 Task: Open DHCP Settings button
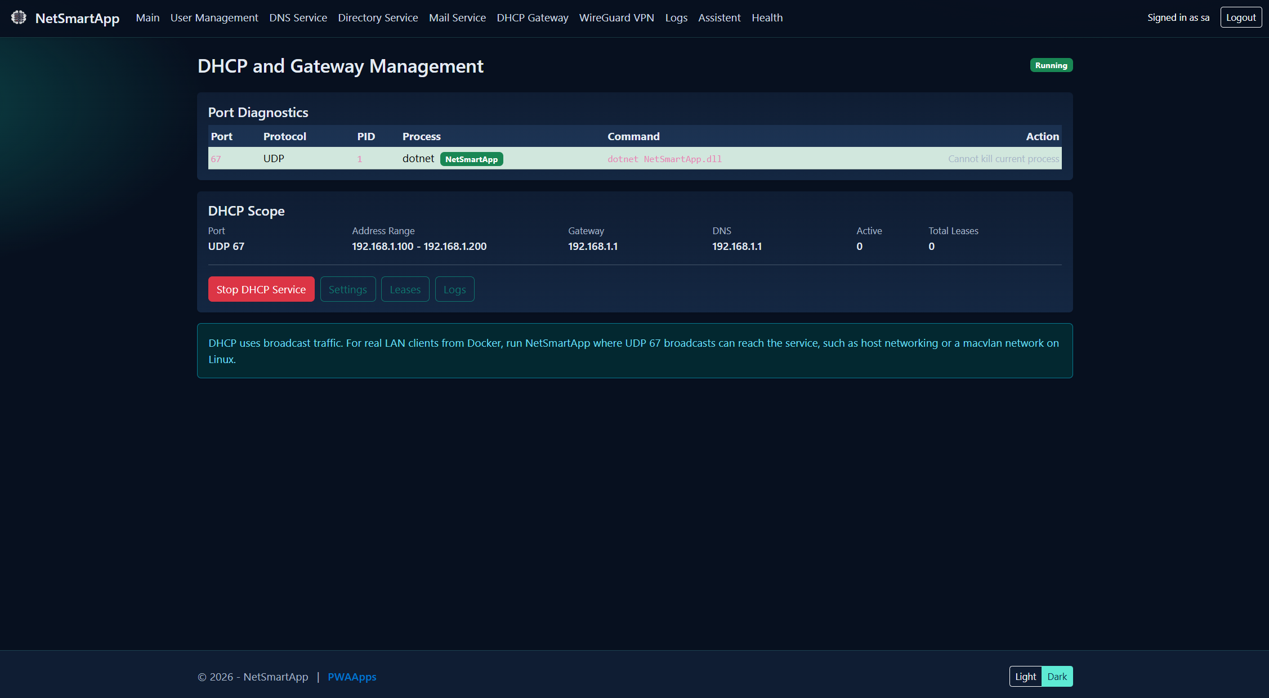pyautogui.click(x=348, y=289)
